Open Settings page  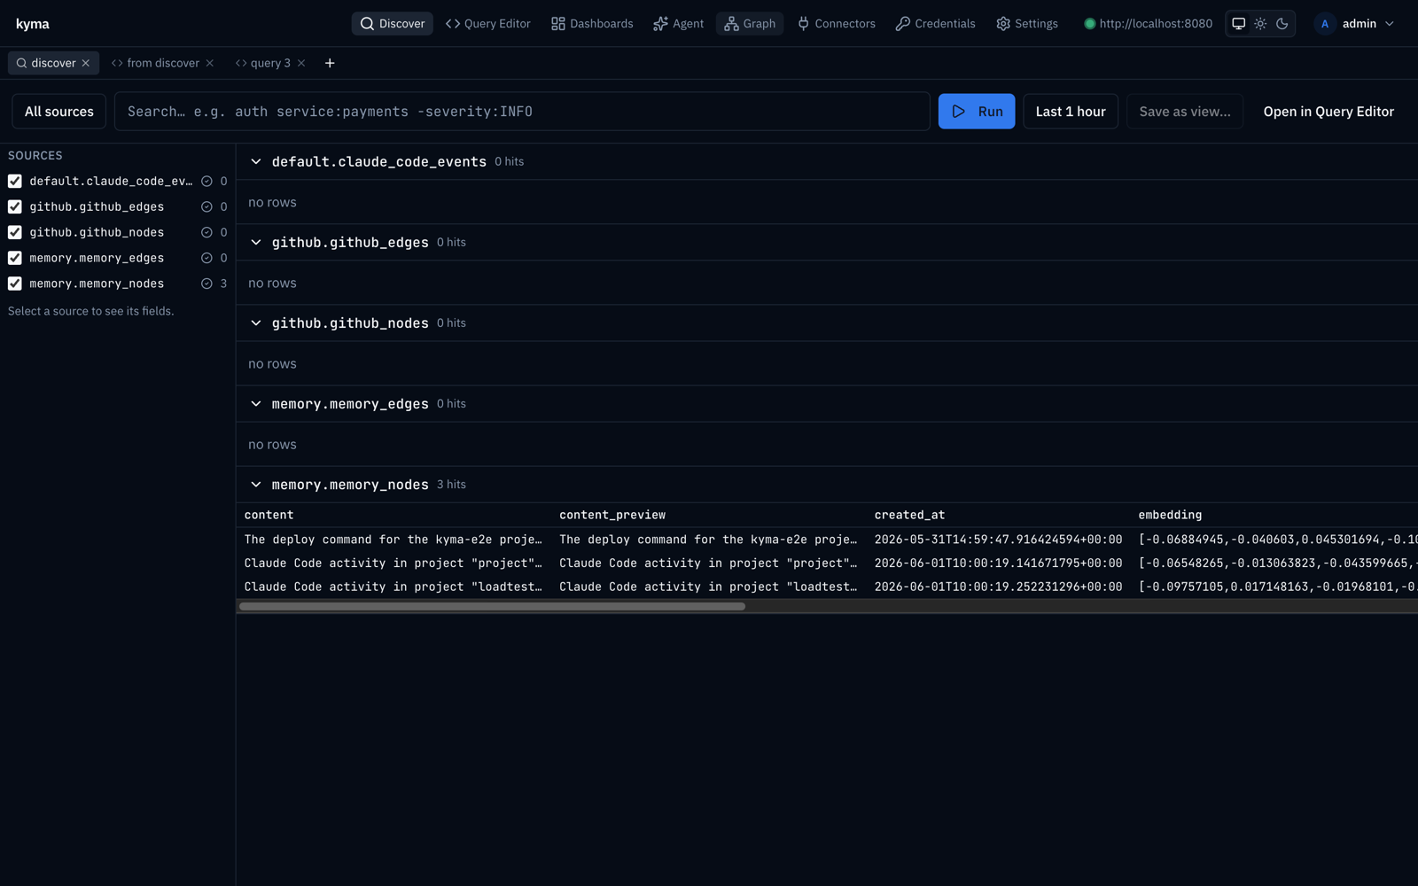coord(1027,24)
